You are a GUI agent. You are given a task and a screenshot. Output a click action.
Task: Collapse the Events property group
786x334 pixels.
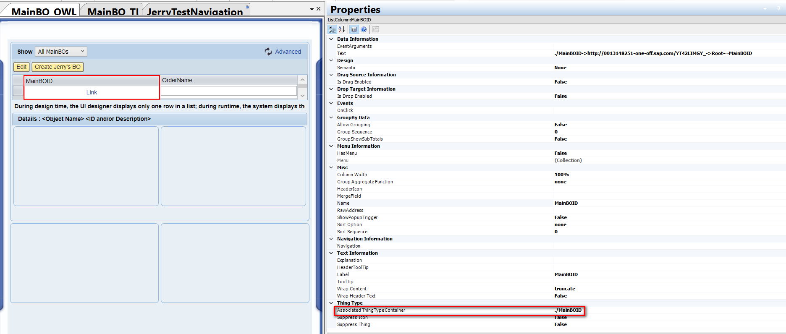[x=331, y=103]
